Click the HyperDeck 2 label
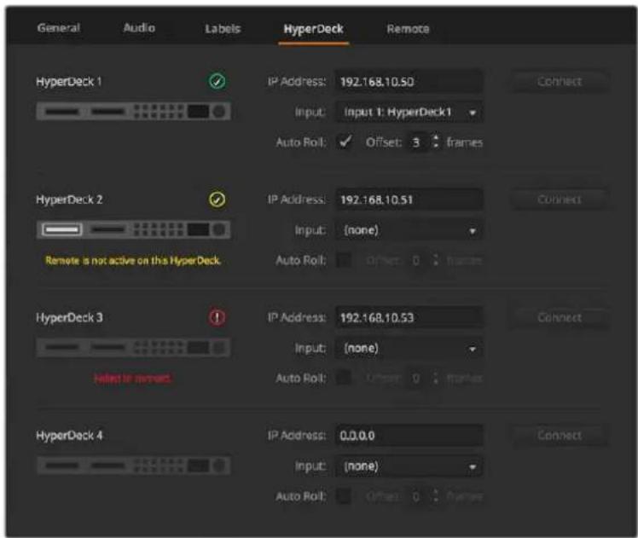This screenshot has height=538, width=638. click(x=69, y=200)
